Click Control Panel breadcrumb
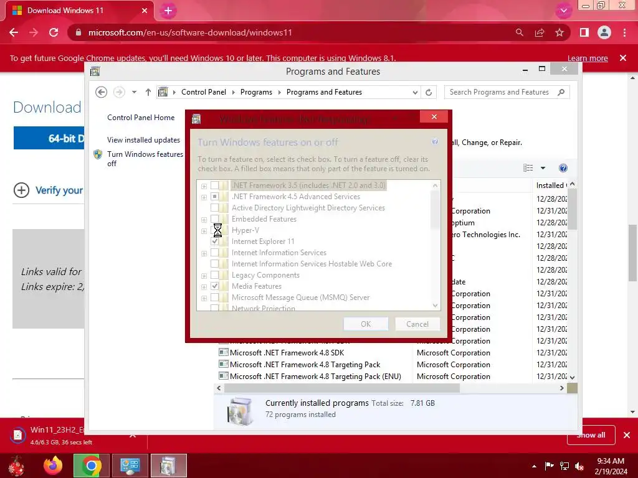The width and height of the screenshot is (638, 478). click(204, 92)
